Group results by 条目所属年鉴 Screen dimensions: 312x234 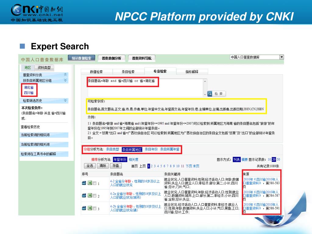170,149
